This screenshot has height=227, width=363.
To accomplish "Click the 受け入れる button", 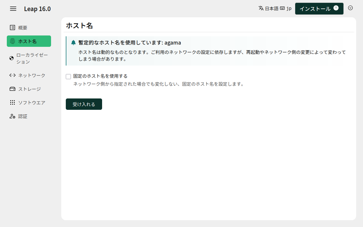I will click(84, 104).
